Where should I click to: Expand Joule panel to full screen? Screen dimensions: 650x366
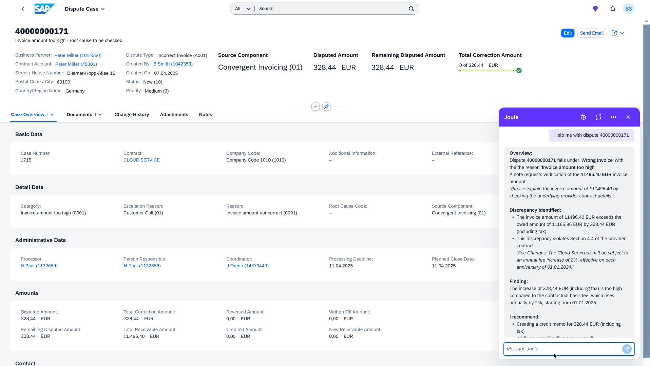[598, 117]
